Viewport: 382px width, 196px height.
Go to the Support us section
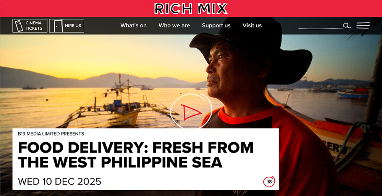(x=216, y=25)
